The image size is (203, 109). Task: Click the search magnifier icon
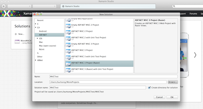(x=174, y=6)
